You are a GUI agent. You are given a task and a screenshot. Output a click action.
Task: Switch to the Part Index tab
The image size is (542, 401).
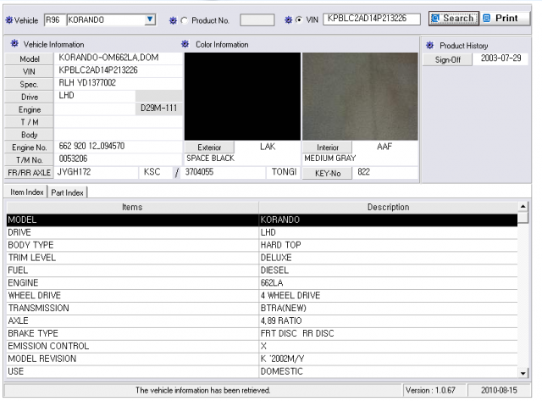[x=67, y=192]
